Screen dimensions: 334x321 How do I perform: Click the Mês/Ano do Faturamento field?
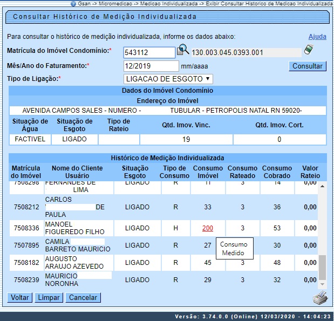tap(151, 66)
